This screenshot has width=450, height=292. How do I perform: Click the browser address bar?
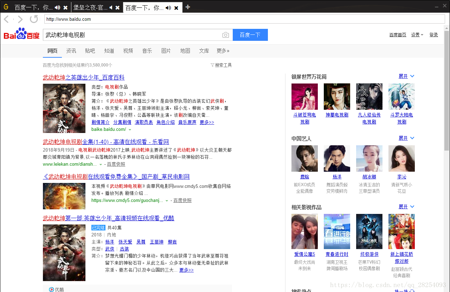[244, 19]
